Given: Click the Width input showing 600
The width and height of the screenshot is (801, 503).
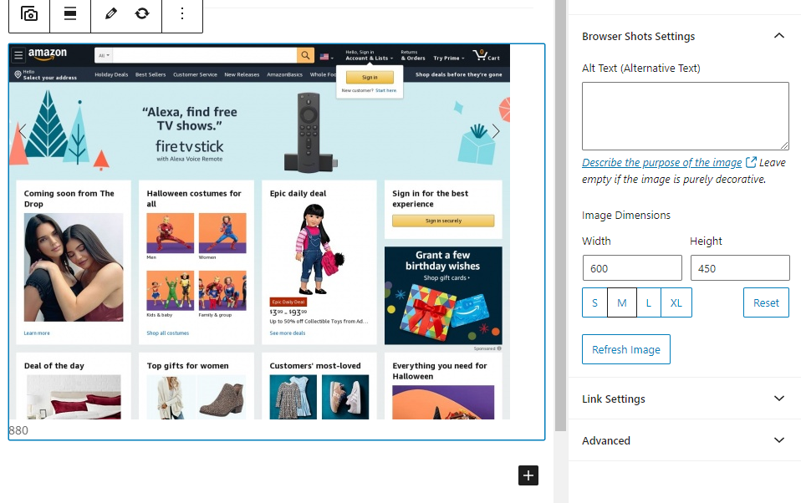Looking at the screenshot, I should point(631,267).
